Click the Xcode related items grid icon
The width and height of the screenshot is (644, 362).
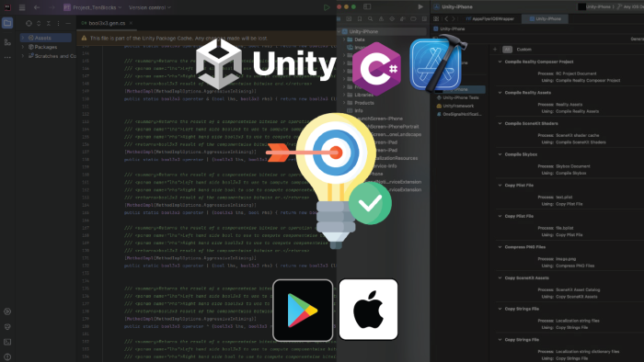point(436,19)
